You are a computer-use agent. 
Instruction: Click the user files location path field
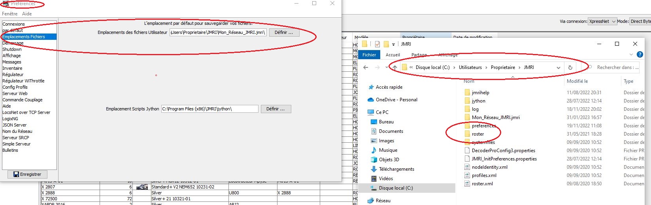point(218,32)
